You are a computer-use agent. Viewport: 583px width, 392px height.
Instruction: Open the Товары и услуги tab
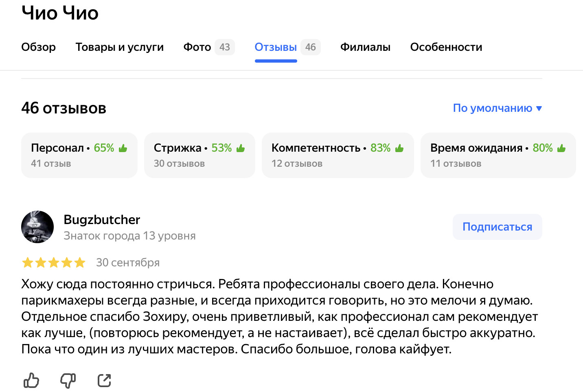(120, 47)
